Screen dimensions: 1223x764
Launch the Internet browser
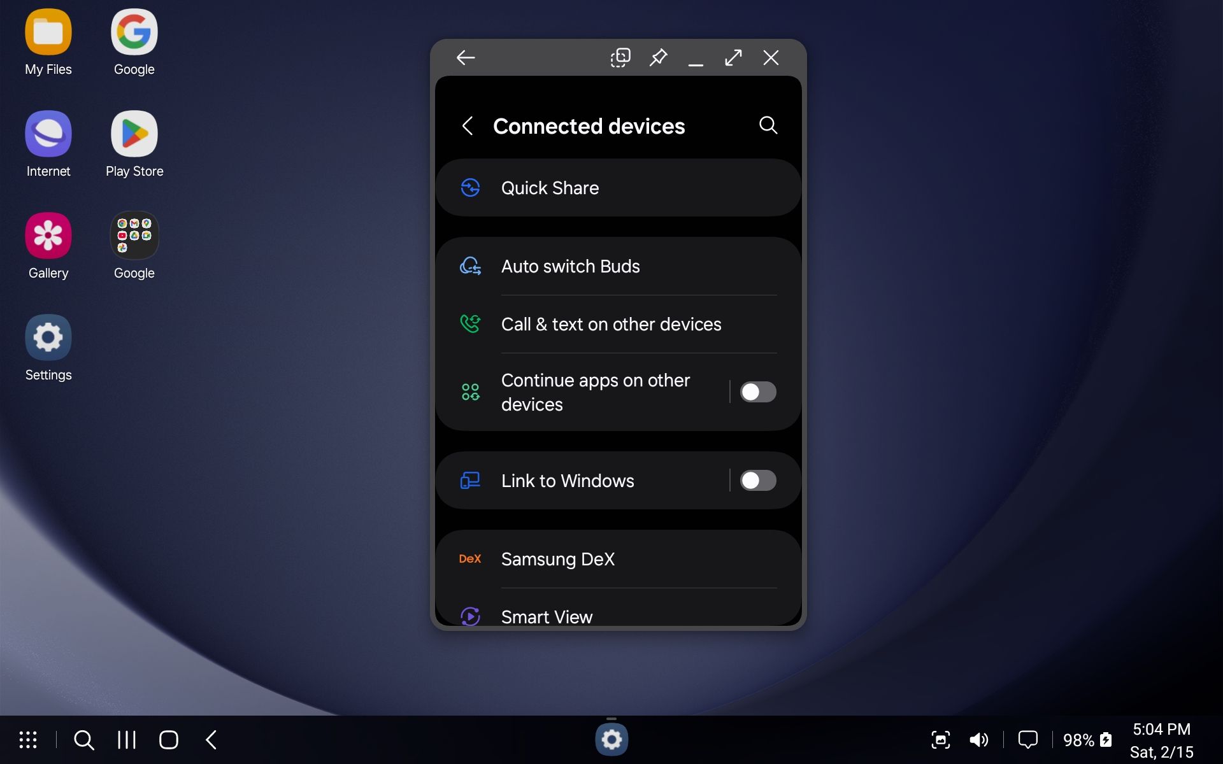click(x=48, y=134)
